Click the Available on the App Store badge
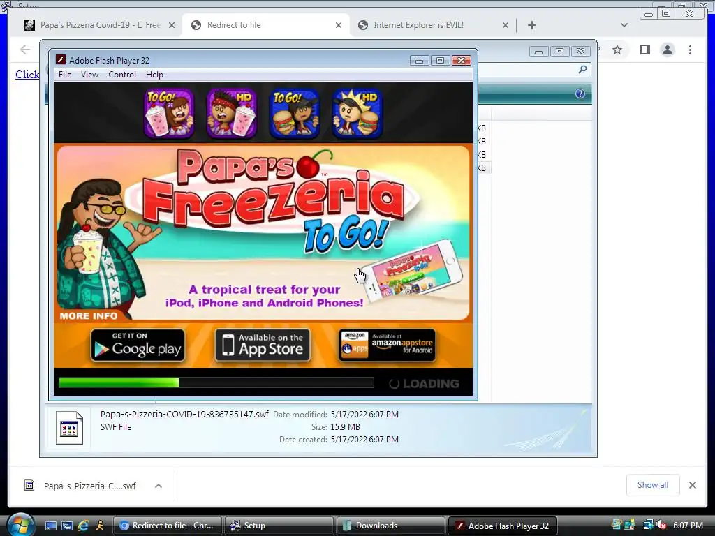This screenshot has height=536, width=715. (x=263, y=345)
